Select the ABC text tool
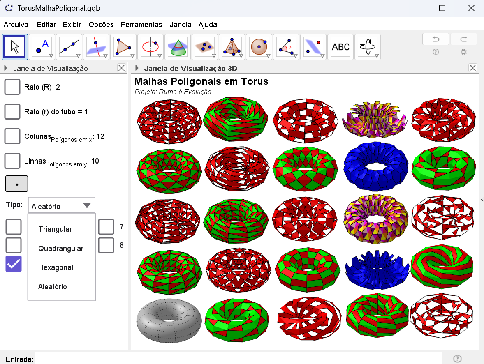This screenshot has width=484, height=364. [340, 47]
